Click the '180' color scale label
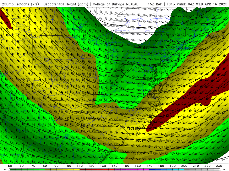 pyautogui.click(x=161, y=166)
